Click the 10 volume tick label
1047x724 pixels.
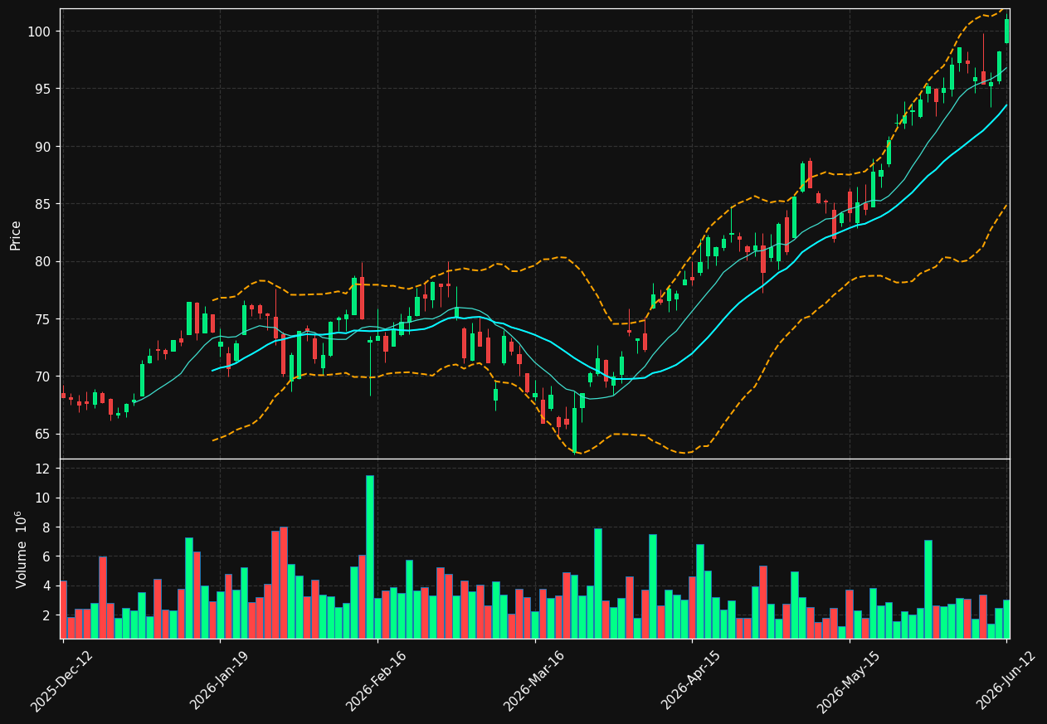coord(45,498)
